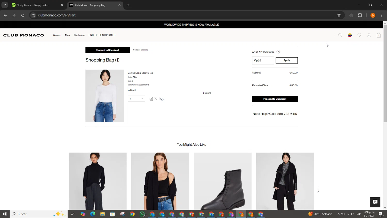Show next recommended products with arrow
Screen dimensions: 387x218
318,191
